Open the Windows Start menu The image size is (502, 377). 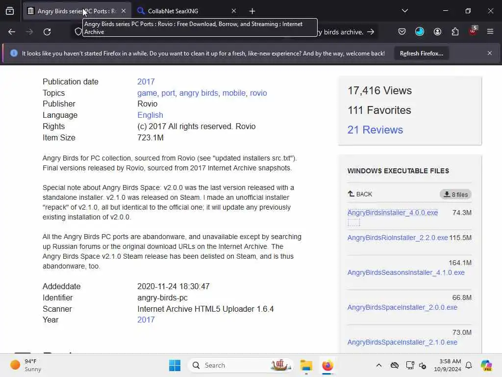175,365
